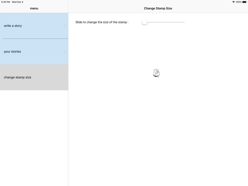Select the 'change stamp size' menu row
The width and height of the screenshot is (248, 186).
point(34,77)
